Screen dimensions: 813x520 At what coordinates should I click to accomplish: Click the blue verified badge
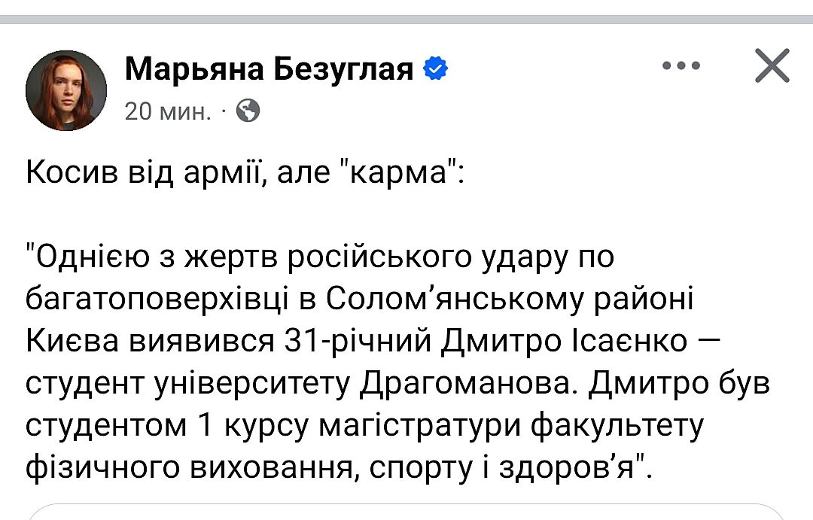[x=436, y=69]
